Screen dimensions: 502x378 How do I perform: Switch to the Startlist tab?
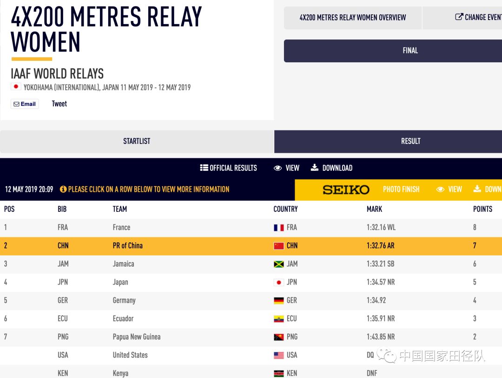pyautogui.click(x=137, y=141)
